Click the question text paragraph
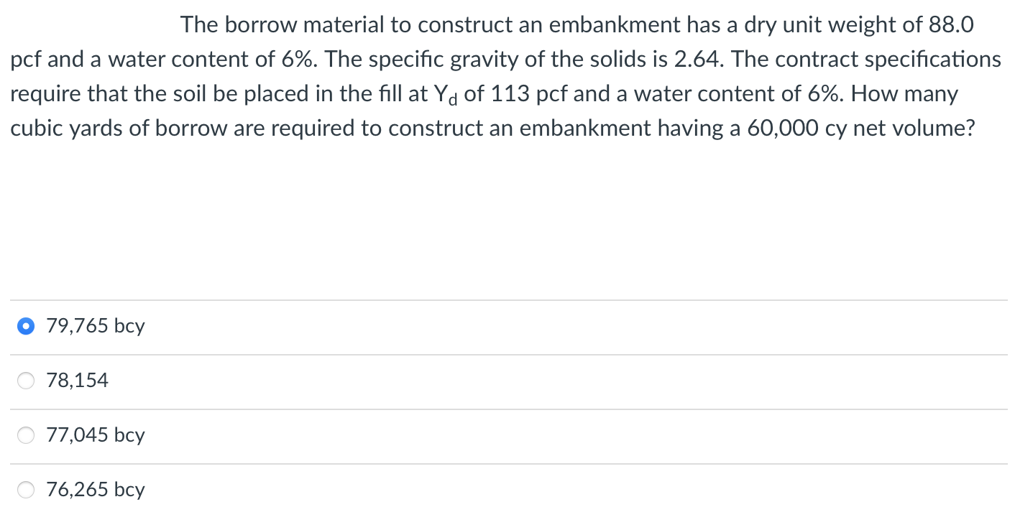The height and width of the screenshot is (530, 1015). [503, 75]
